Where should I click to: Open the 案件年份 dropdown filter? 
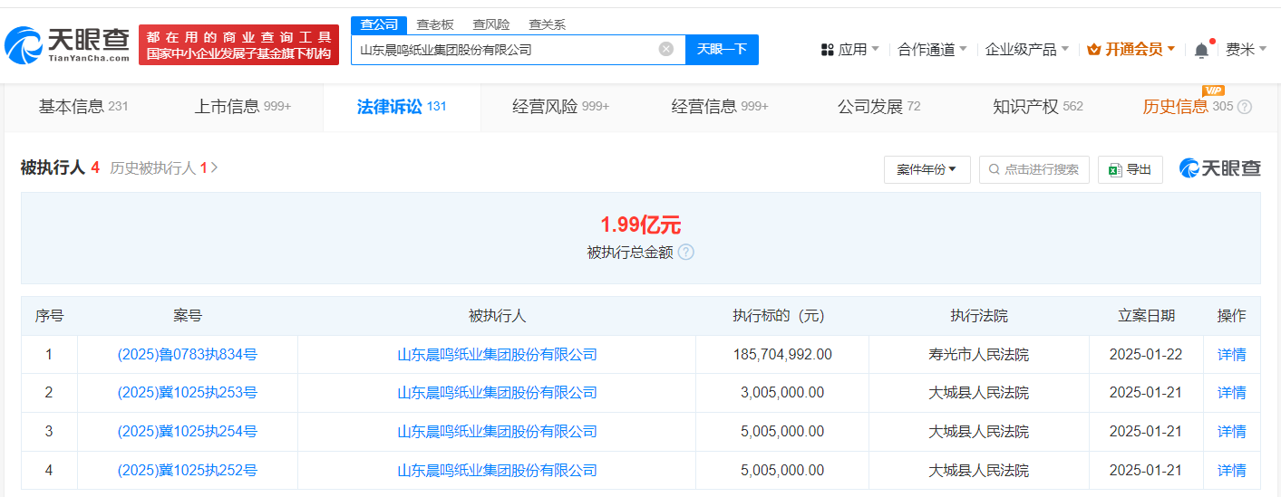[x=927, y=169]
